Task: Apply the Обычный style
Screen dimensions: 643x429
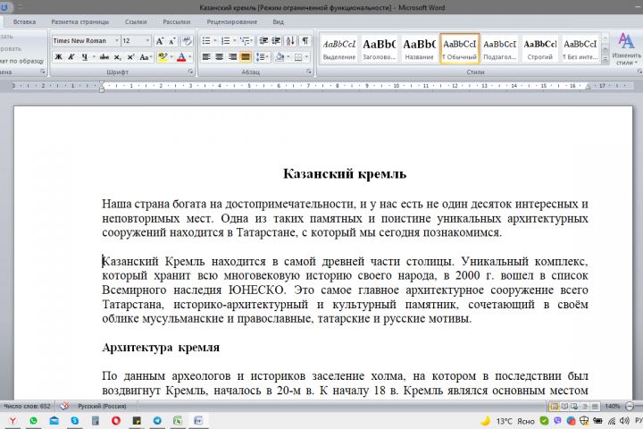Action: [459, 48]
